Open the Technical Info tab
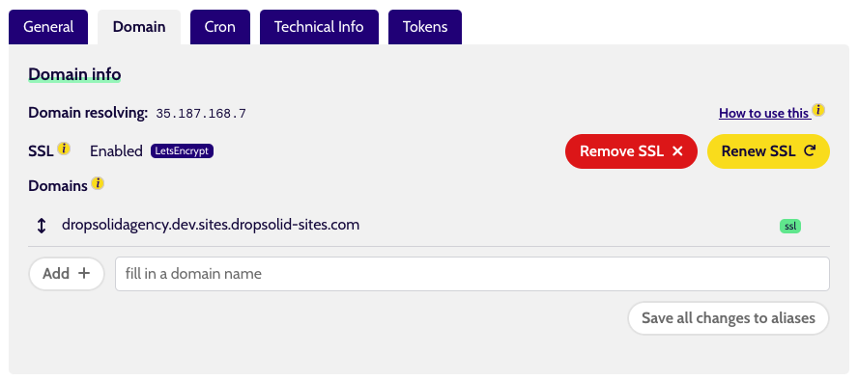Viewport: 858px width, 380px height. click(x=319, y=27)
